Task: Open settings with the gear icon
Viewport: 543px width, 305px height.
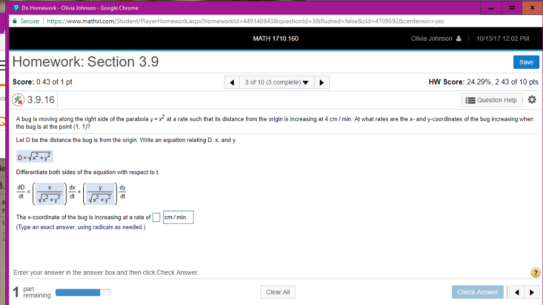Action: [532, 100]
